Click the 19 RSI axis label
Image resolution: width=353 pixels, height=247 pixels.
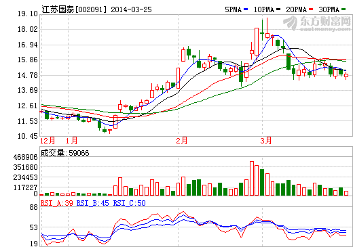click(33, 244)
